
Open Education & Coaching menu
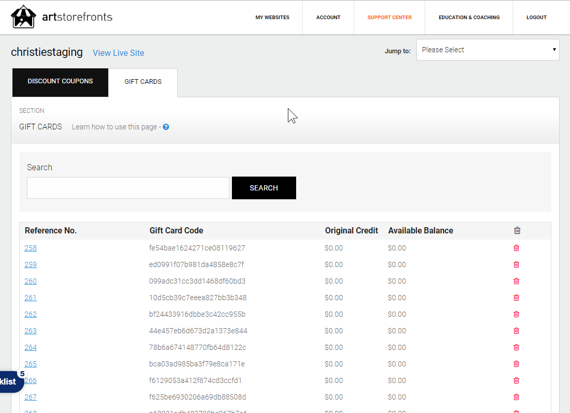[x=469, y=18]
